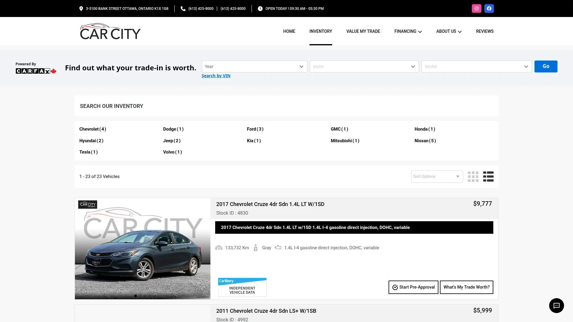573x322 pixels.
Task: Filter inventory by Hyundai (2)
Action: [91, 141]
